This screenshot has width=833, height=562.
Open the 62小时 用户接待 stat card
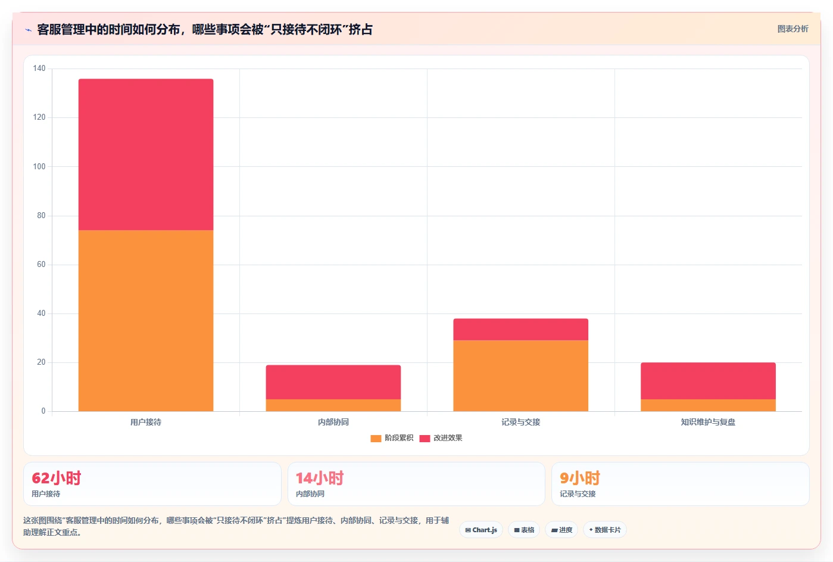152,484
